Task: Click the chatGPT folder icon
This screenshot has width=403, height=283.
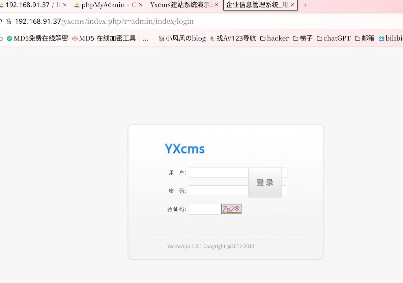Action: (x=319, y=38)
